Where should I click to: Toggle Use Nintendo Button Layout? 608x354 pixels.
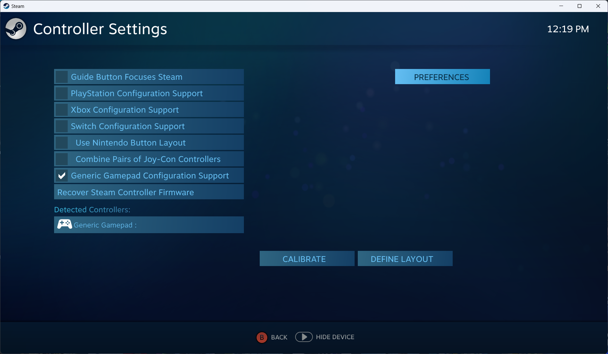tap(62, 143)
